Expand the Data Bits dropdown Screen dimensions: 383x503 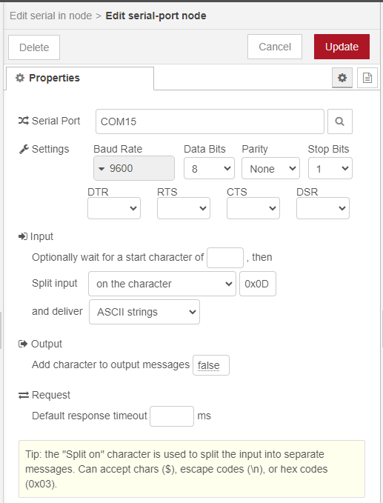coord(209,168)
